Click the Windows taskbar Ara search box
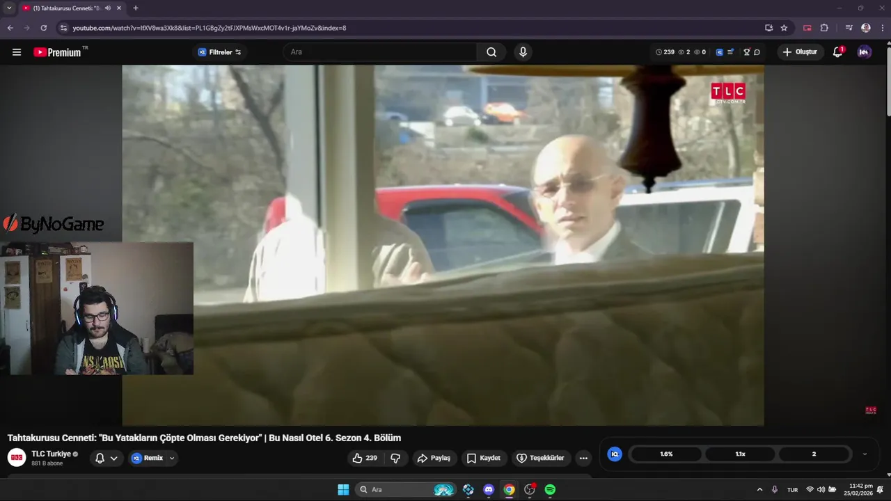 (x=405, y=490)
